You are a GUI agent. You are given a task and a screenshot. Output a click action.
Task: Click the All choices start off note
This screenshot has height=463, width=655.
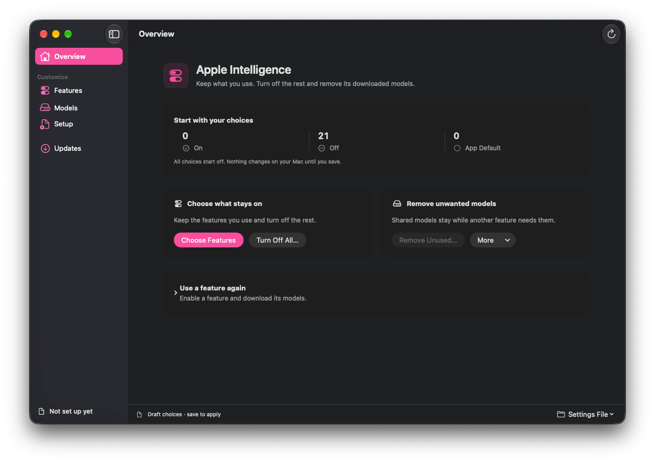click(x=257, y=161)
